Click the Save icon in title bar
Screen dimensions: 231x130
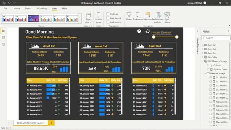(4, 3)
